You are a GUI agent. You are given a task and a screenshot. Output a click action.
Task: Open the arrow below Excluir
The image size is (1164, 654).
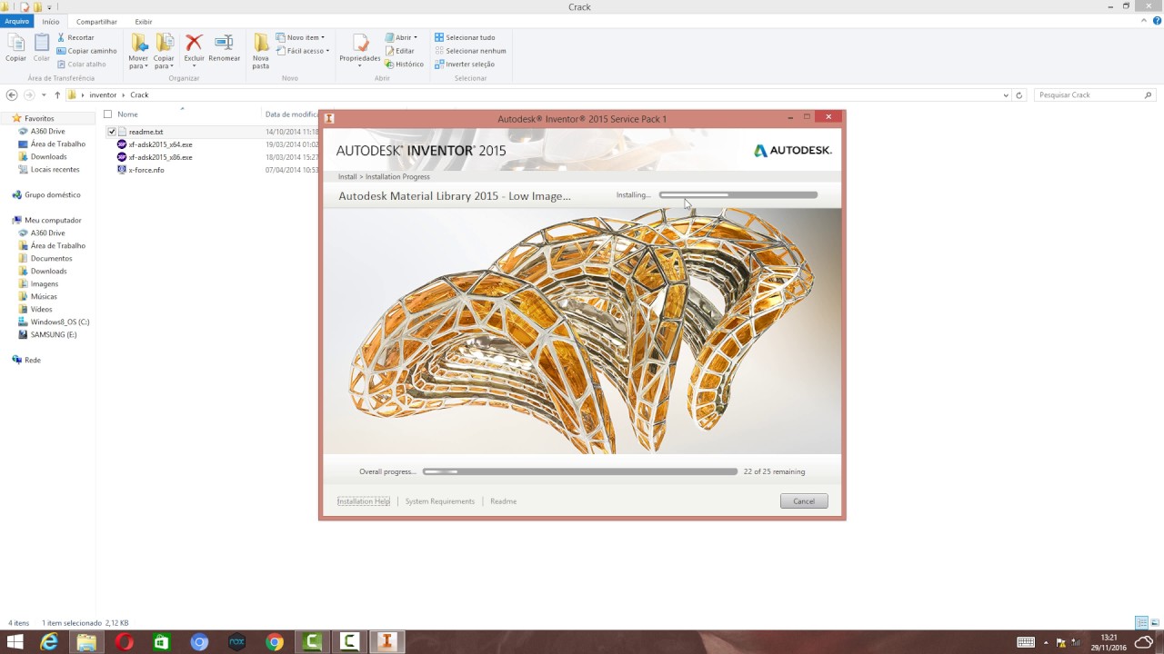pyautogui.click(x=194, y=66)
